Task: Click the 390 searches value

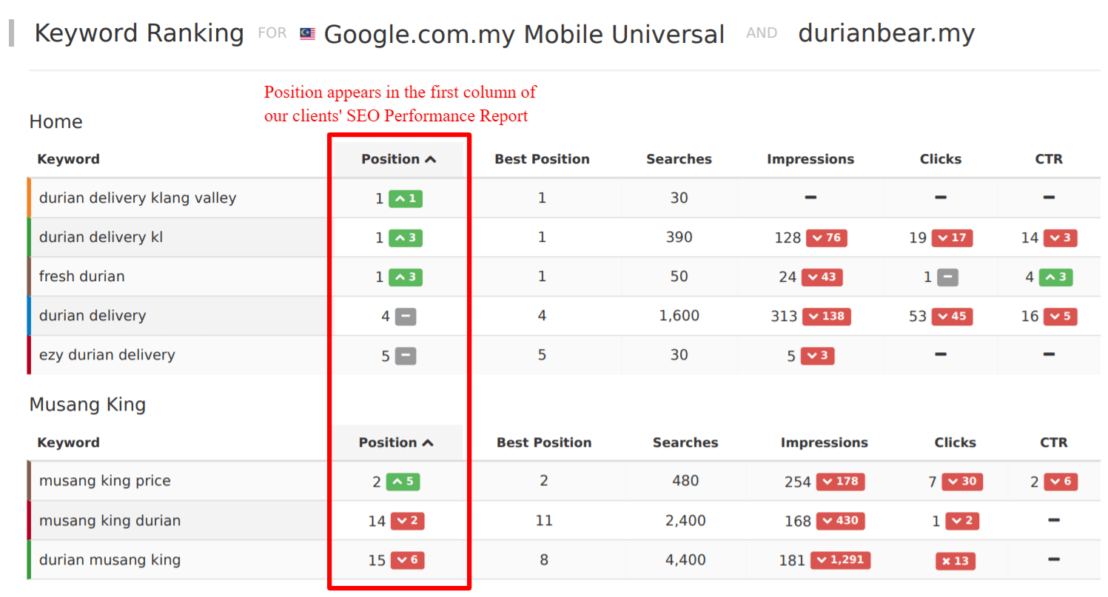Action: (x=679, y=237)
